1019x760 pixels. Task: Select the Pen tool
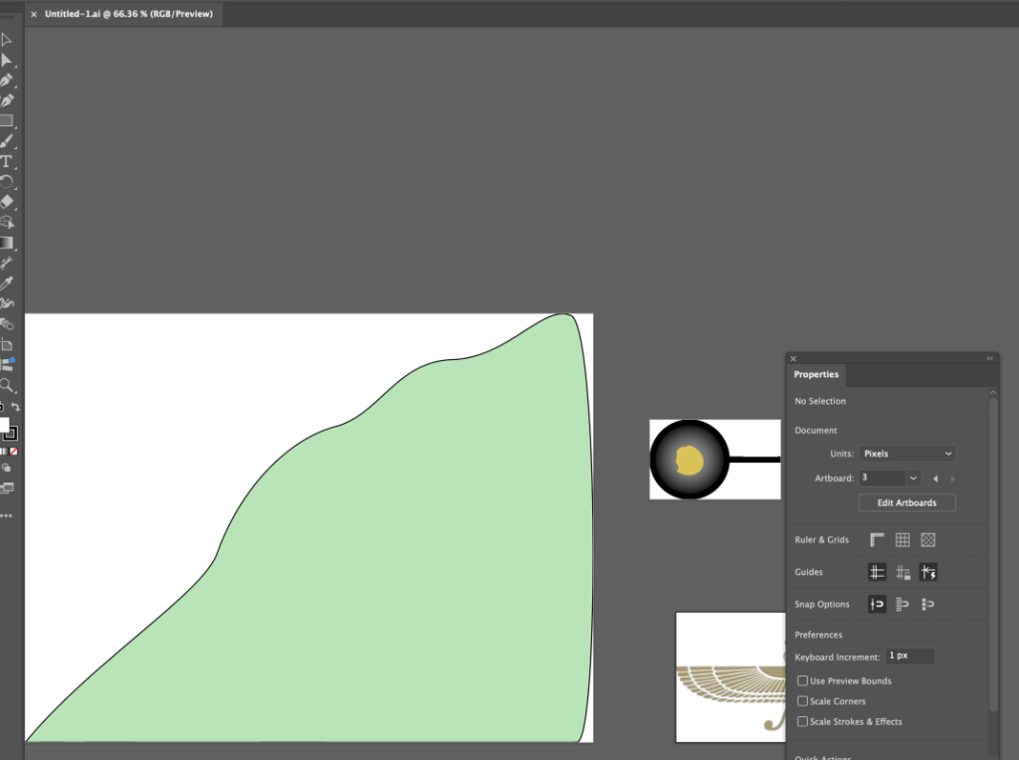pyautogui.click(x=7, y=81)
